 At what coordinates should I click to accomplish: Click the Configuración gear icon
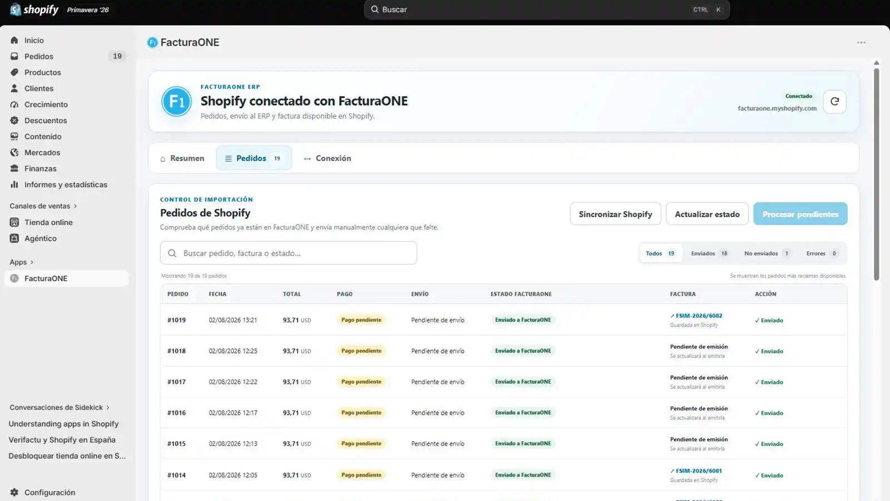[14, 492]
